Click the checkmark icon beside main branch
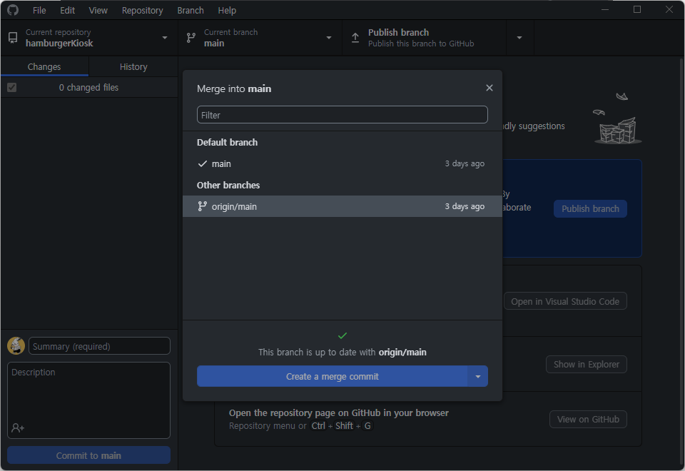 202,164
